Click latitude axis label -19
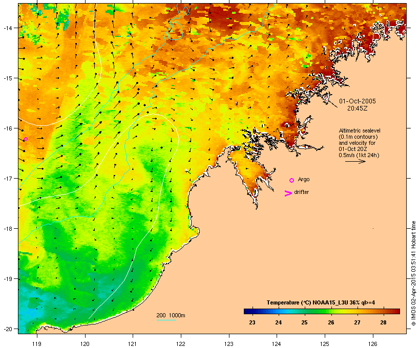This screenshot has height=348, width=420. 7,279
